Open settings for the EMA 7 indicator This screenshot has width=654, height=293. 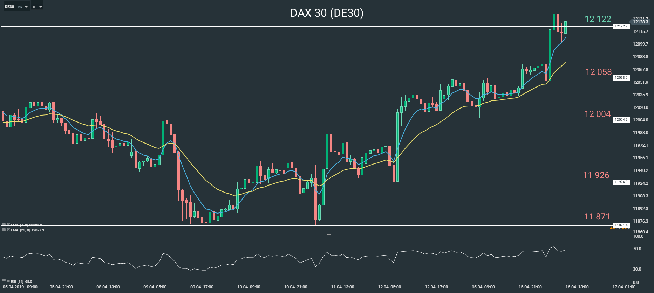pyautogui.click(x=4, y=224)
